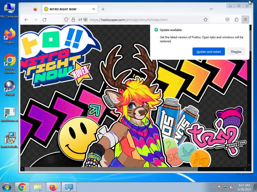Screen dimensions: 257x192
Task: Open site permissions icon in address bar
Action: point(80,20)
